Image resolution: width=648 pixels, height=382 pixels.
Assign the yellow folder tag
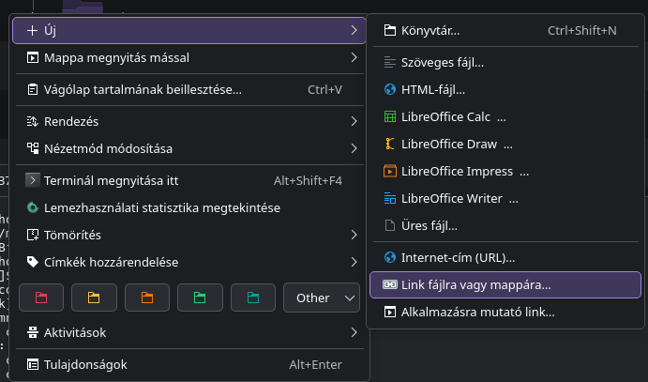click(94, 298)
